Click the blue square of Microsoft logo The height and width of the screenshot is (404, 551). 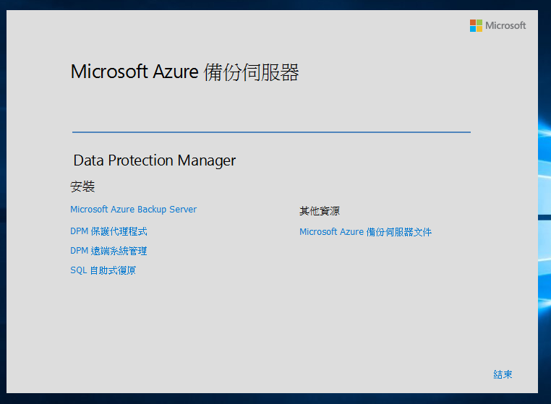point(473,29)
